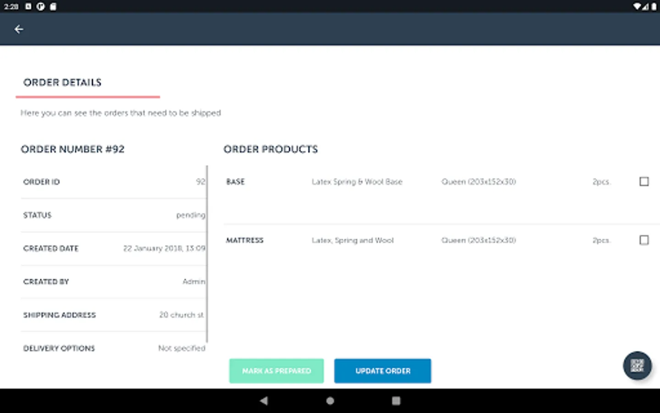The image size is (660, 413).
Task: Click the delivery option Not specified
Action: [181, 348]
